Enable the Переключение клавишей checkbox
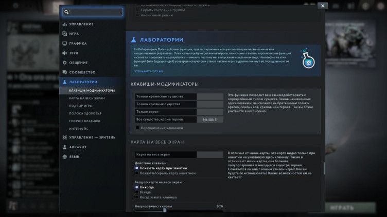This screenshot has width=387, height=217. pos(137,128)
